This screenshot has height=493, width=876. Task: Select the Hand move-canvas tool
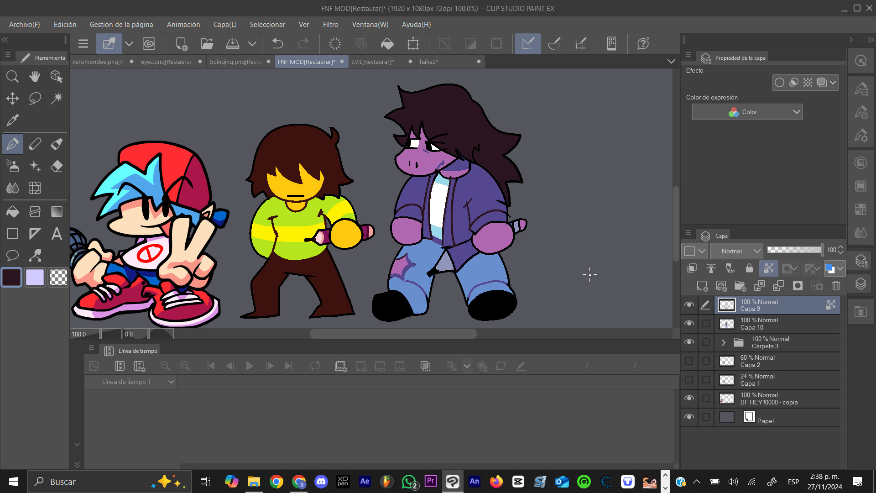tap(35, 76)
